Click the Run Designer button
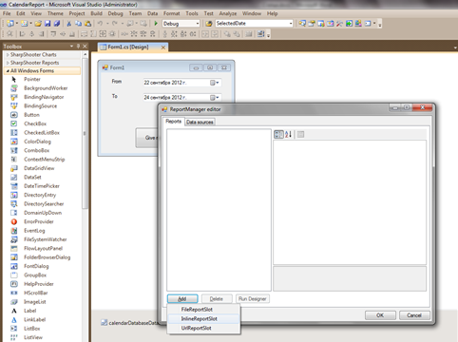This screenshot has width=458, height=342. coord(253,299)
